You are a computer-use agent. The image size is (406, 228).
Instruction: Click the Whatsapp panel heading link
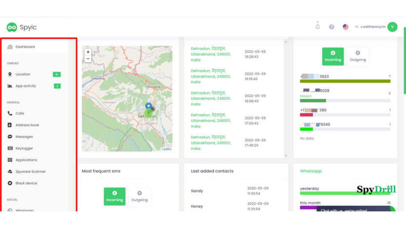coord(311,171)
